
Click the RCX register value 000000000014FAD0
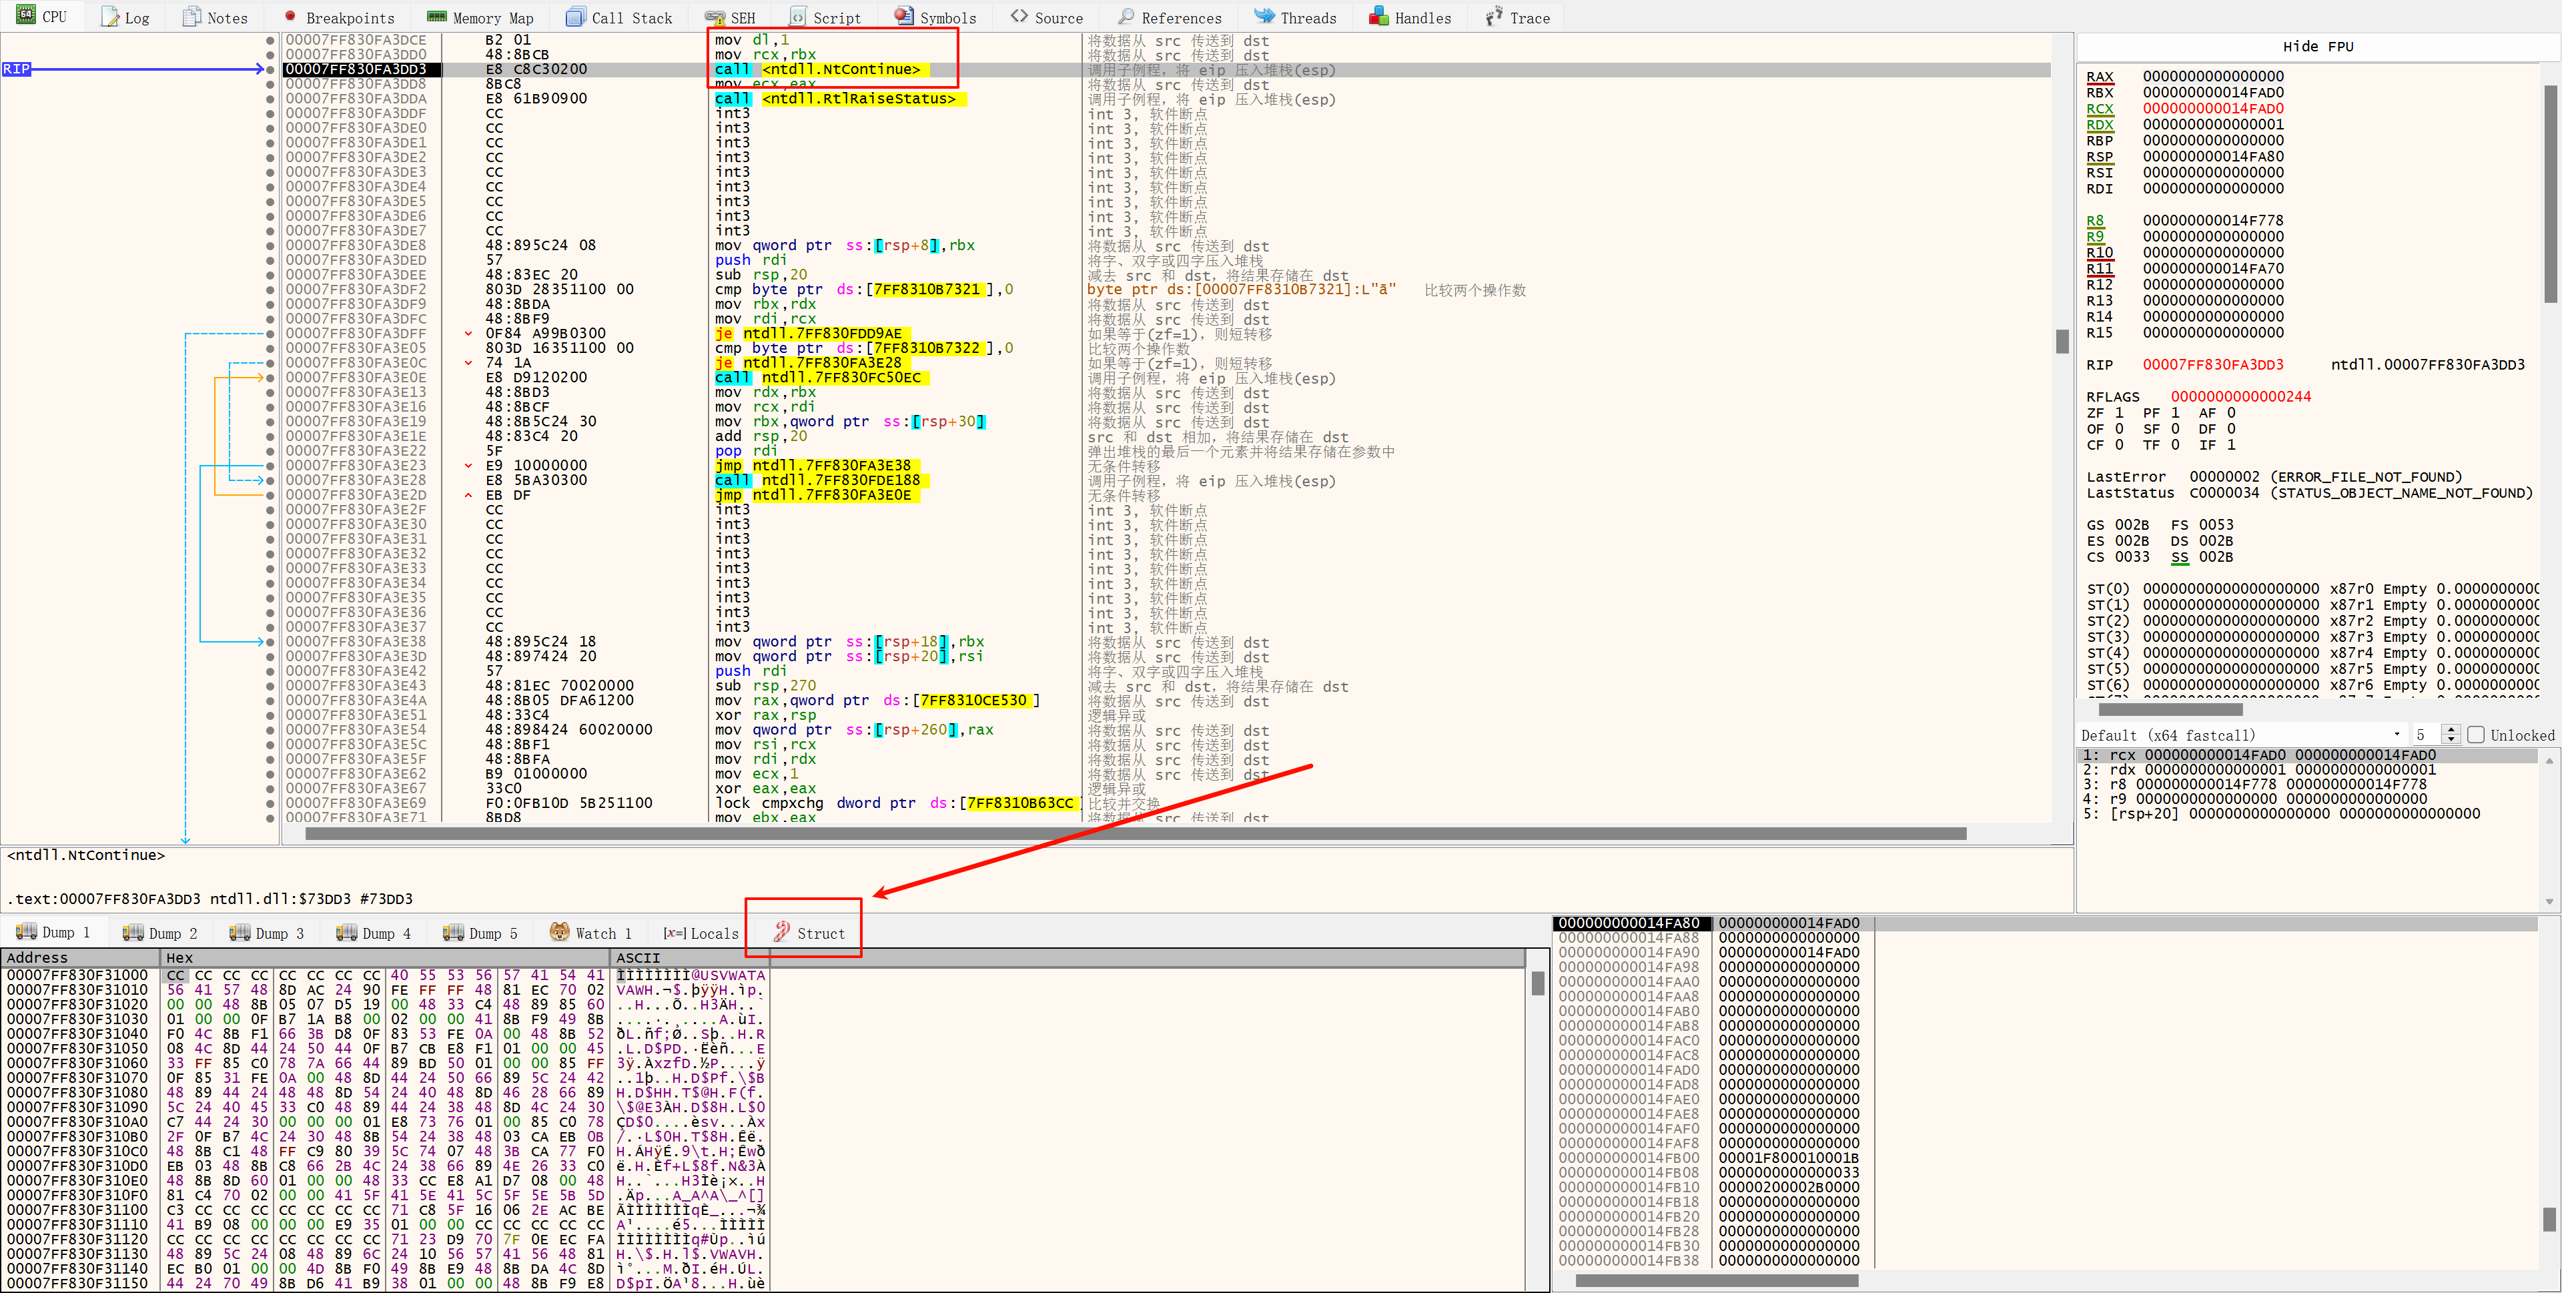(x=2212, y=108)
